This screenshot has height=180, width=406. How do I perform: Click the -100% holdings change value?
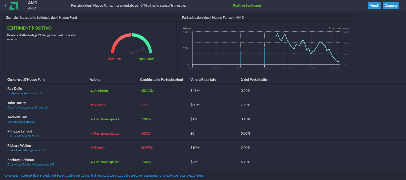145,133
